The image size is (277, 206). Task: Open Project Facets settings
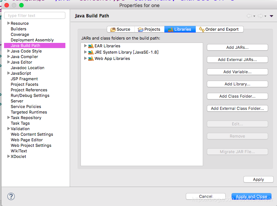pyautogui.click(x=24, y=84)
